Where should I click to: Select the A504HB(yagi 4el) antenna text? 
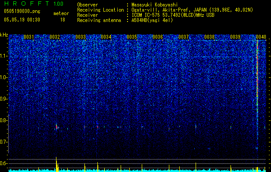pyautogui.click(x=152, y=20)
